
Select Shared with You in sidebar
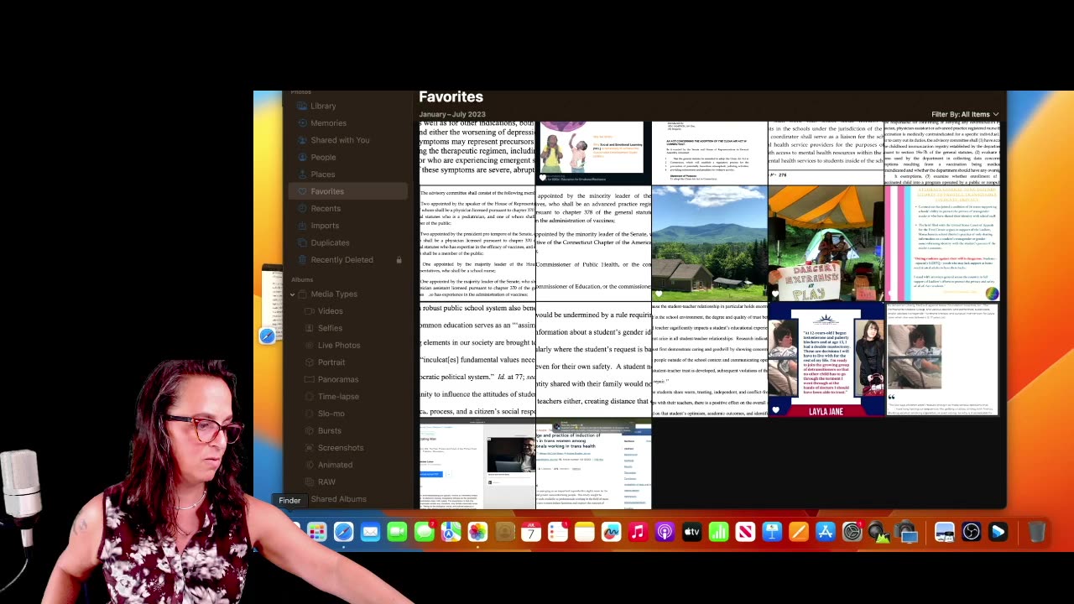(x=340, y=140)
